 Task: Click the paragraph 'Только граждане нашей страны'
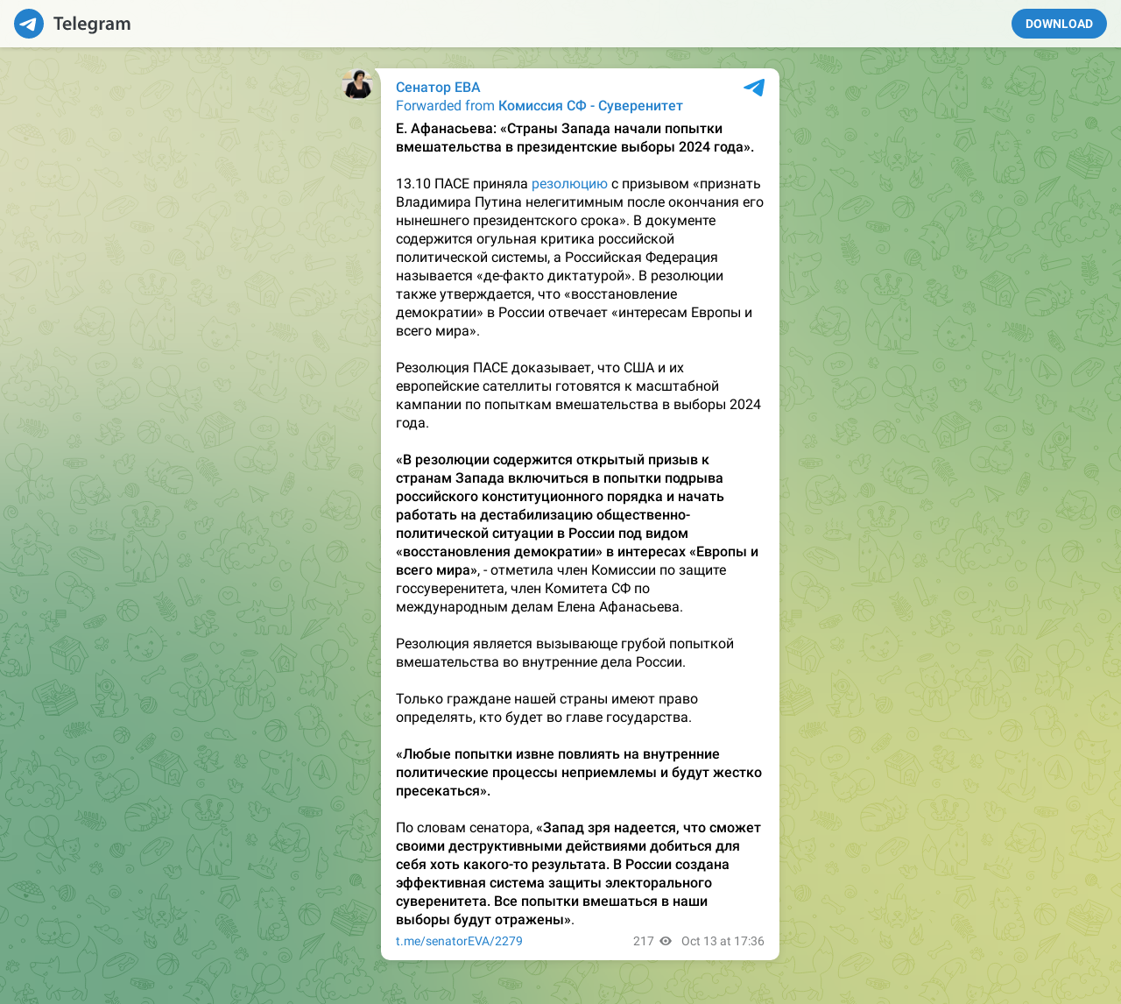(x=546, y=708)
